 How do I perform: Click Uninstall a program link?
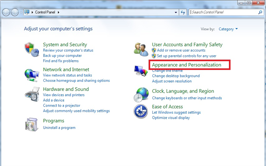click(59, 128)
